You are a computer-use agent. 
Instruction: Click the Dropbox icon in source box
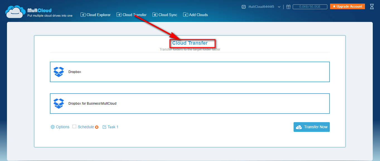[59, 72]
